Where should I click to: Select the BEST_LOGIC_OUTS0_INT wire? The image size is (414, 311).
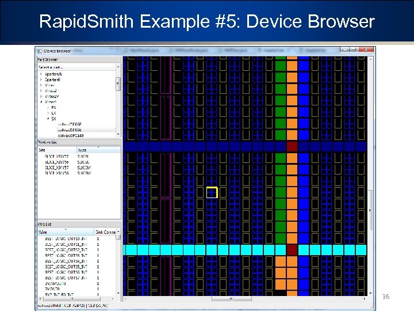(66, 238)
